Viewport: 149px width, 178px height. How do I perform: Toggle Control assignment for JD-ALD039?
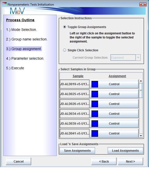pos(114,123)
